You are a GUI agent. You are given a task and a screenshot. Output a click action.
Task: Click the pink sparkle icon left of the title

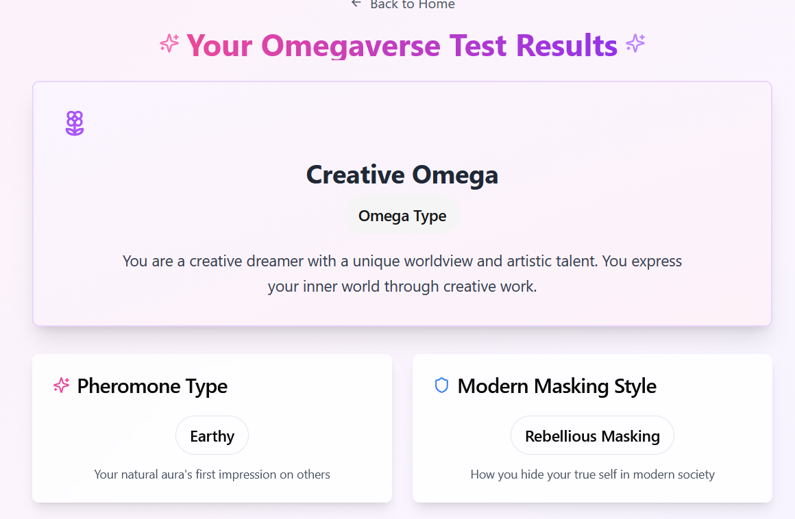169,44
